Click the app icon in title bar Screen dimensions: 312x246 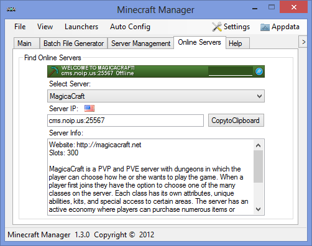[11, 9]
